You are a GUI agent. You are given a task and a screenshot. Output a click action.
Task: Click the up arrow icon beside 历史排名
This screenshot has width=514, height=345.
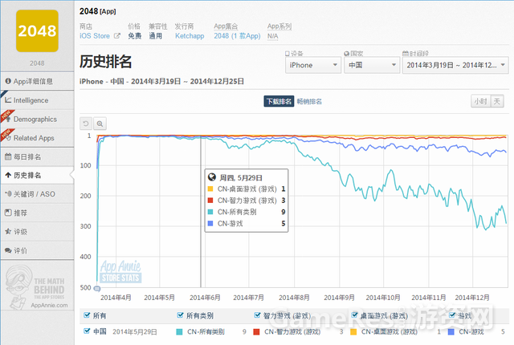tap(8, 176)
